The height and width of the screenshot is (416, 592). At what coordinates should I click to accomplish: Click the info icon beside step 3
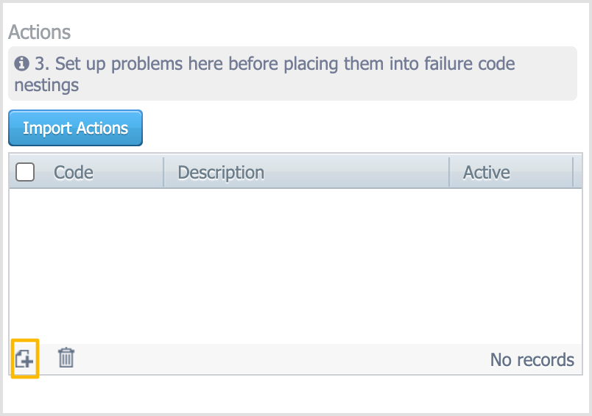click(21, 64)
